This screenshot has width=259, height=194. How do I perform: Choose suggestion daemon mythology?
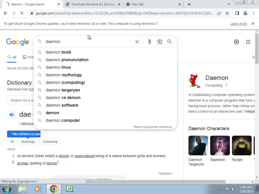point(105,75)
